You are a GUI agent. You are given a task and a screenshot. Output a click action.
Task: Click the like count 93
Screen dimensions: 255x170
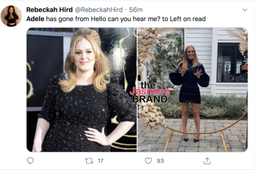pyautogui.click(x=160, y=161)
